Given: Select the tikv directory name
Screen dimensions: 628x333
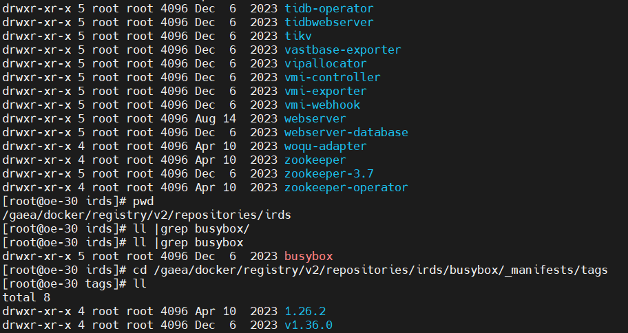Looking at the screenshot, I should [x=297, y=36].
